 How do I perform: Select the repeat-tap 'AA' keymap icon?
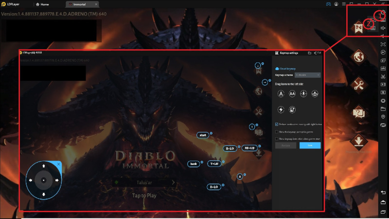pos(292,94)
